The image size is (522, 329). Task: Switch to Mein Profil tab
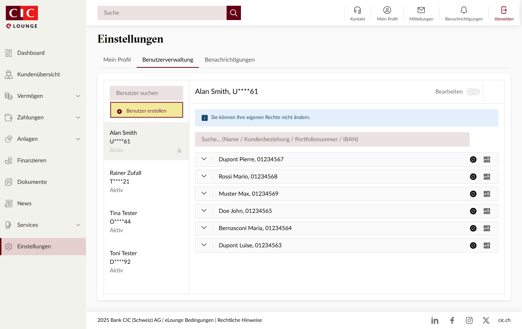pos(117,60)
